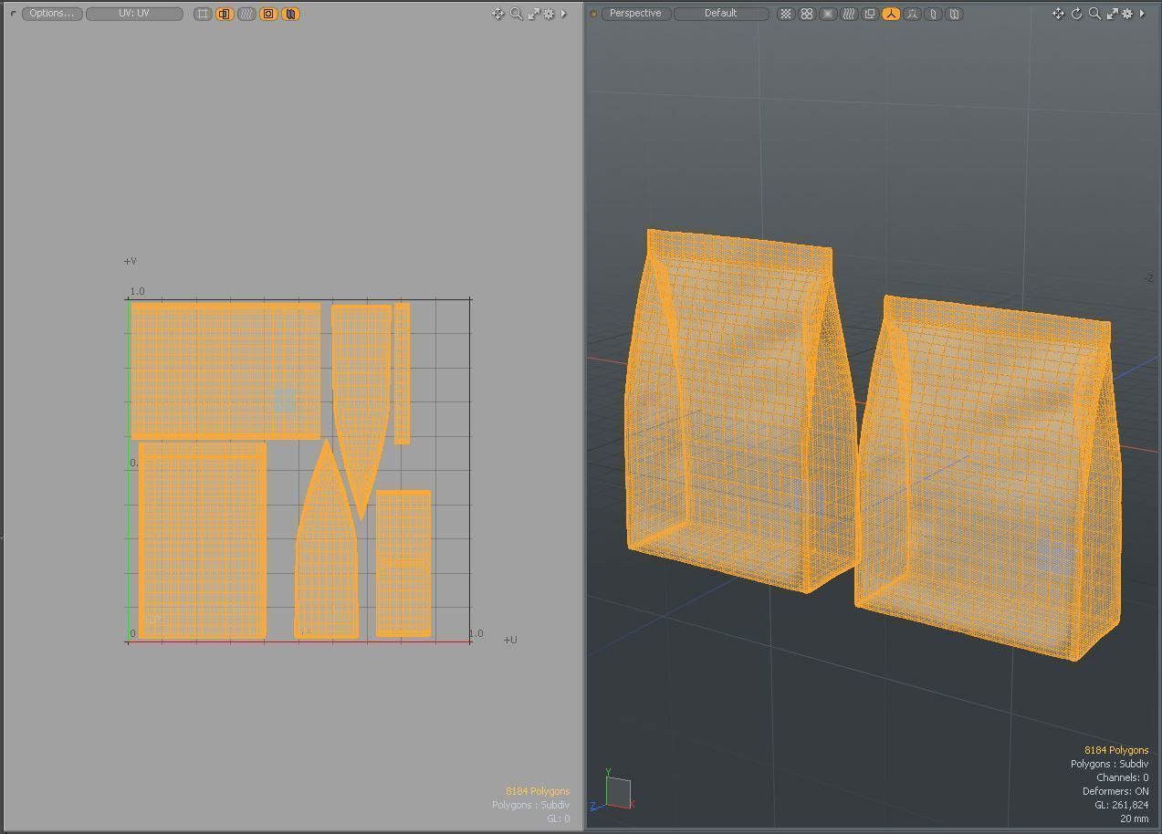The width and height of the screenshot is (1162, 834).
Task: Toggle the highlighted orange axis icon in 3D toolbar
Action: 891,14
